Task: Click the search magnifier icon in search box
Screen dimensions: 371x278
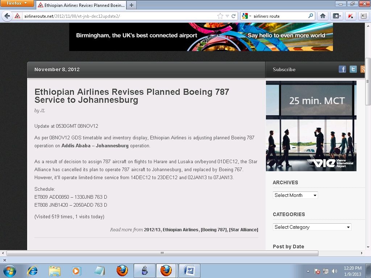Action: click(x=310, y=16)
